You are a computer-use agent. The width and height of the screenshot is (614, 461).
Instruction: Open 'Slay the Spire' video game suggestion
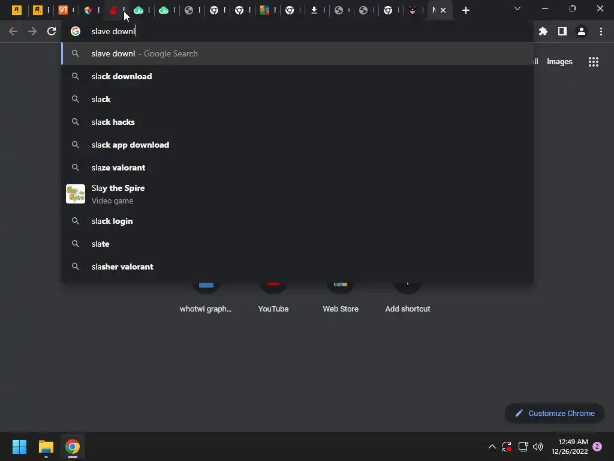[x=297, y=194]
